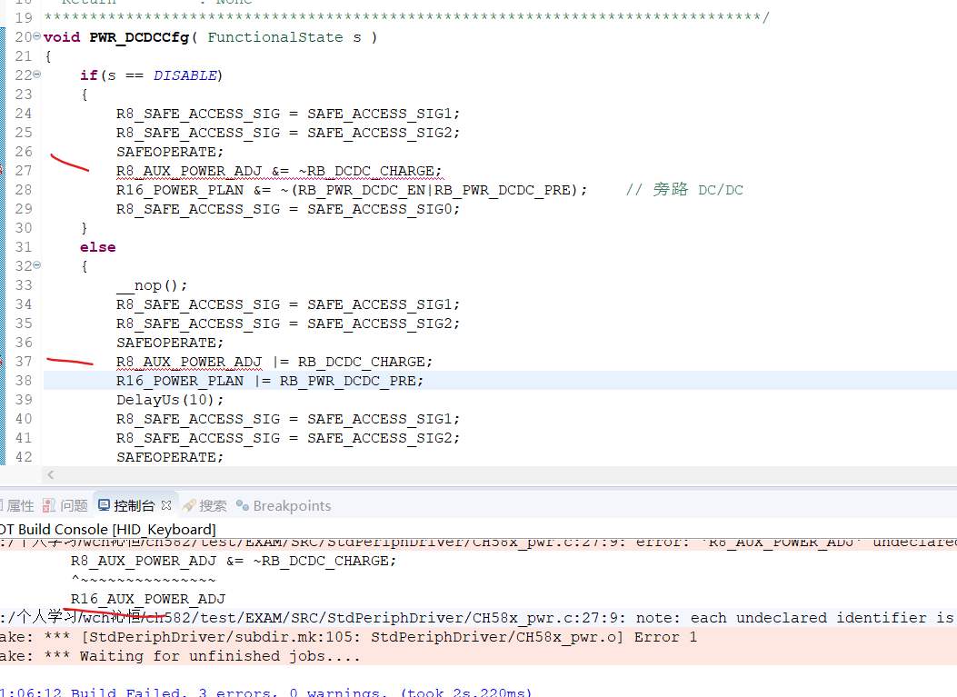Click the editor horizontal scrollbar left arrow
This screenshot has width=957, height=697.
tap(50, 475)
